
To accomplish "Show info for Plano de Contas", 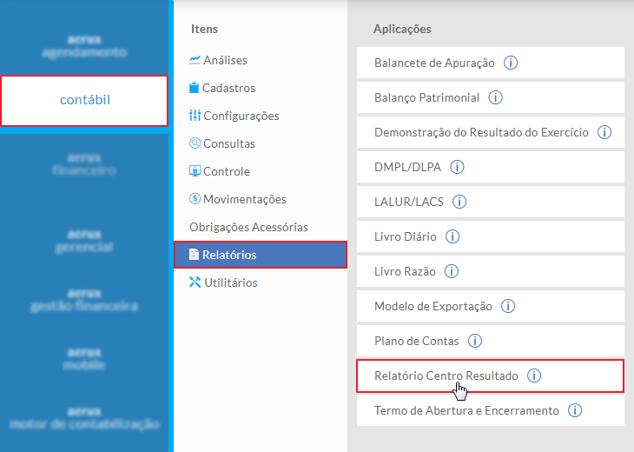I will tap(475, 341).
